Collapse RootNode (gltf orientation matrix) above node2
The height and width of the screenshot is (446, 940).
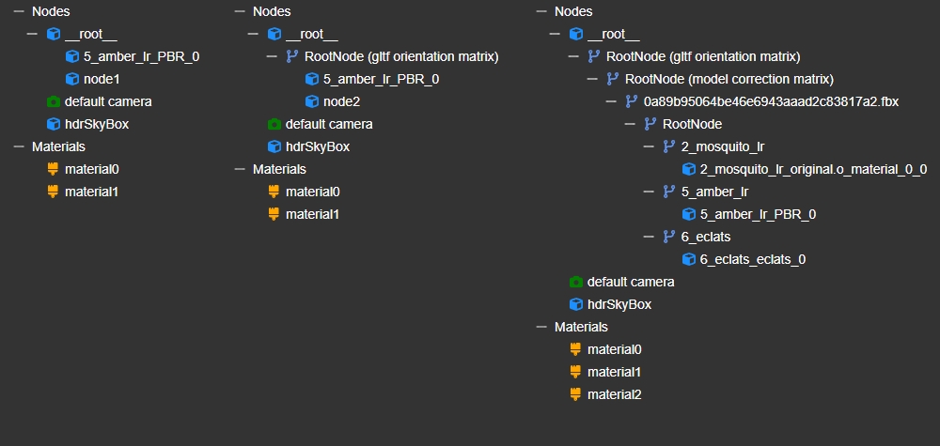point(273,57)
